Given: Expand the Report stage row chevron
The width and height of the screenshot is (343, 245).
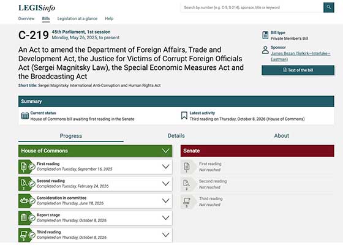Looking at the screenshot, I should point(165,217).
